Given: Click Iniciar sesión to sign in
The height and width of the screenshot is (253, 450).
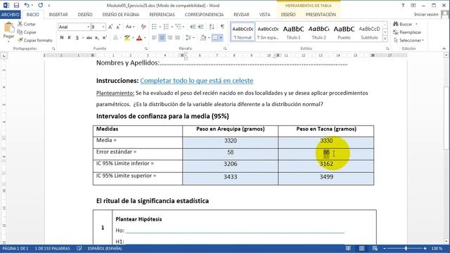Looking at the screenshot, I should click(x=426, y=14).
